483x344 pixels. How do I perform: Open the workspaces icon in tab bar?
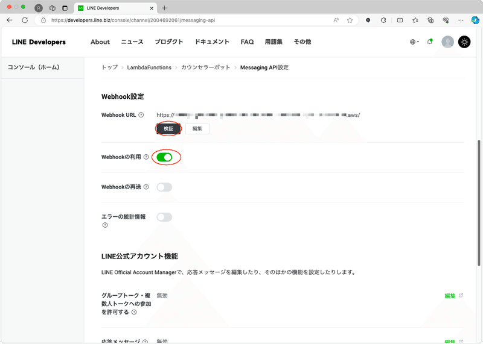click(x=53, y=8)
